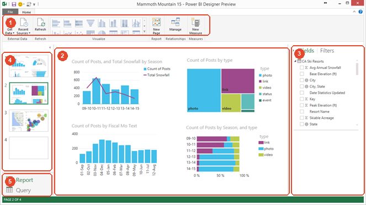Viewport: 366px width, 205px height.
Task: Select the 04-Dec bar in Fiscal Mo chart
Action: (x=102, y=151)
